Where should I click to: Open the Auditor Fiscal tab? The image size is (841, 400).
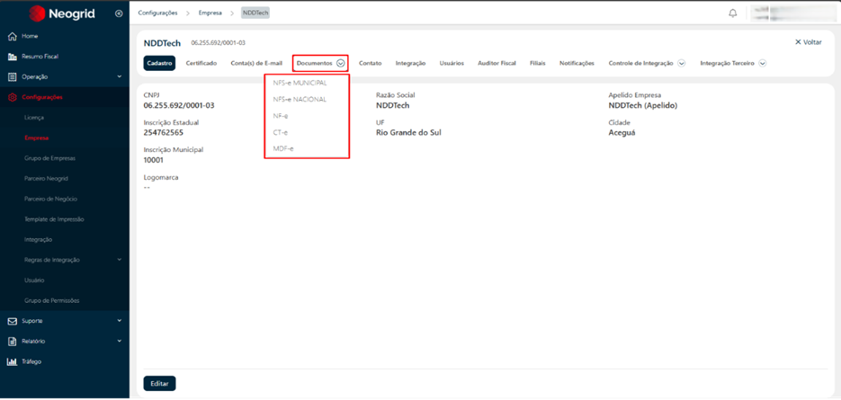click(497, 63)
